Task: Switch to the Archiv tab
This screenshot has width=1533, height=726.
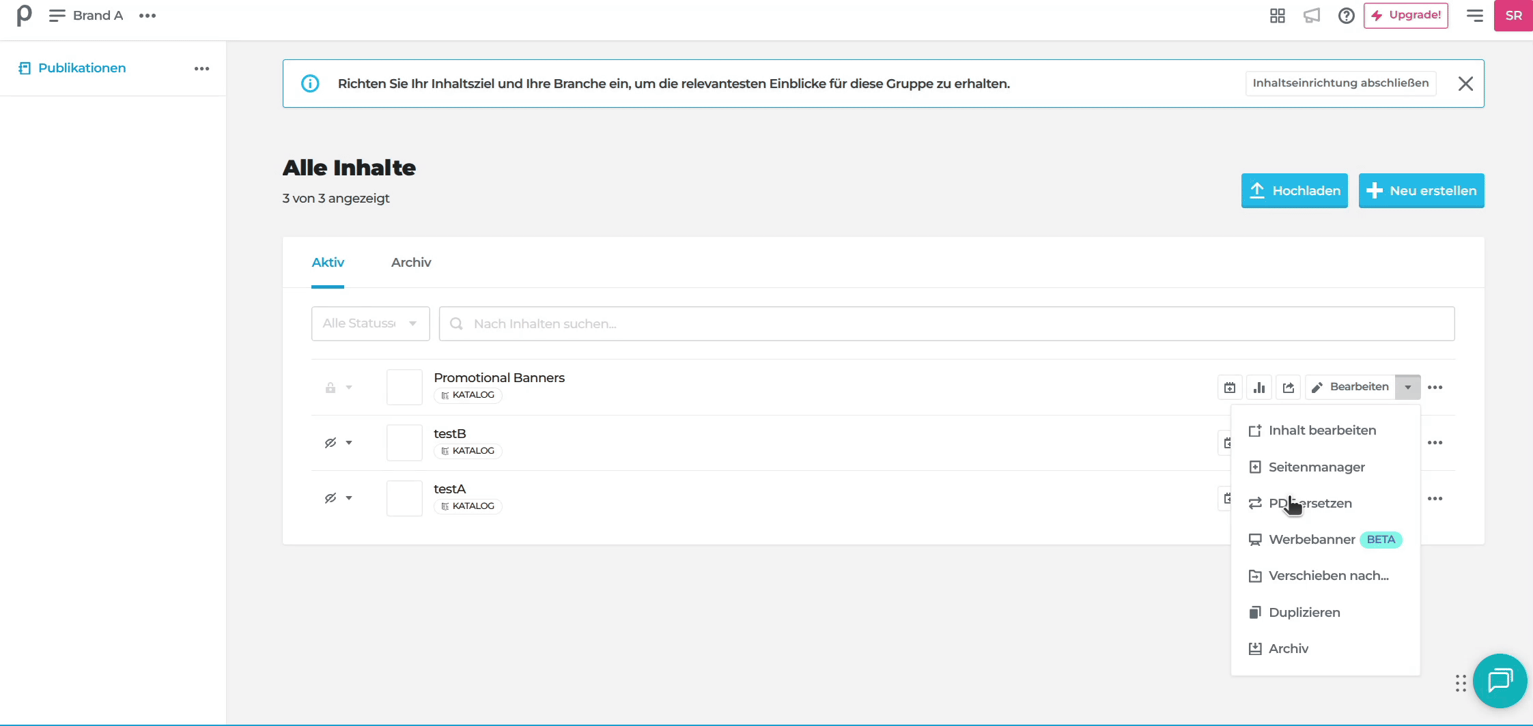Action: click(410, 263)
